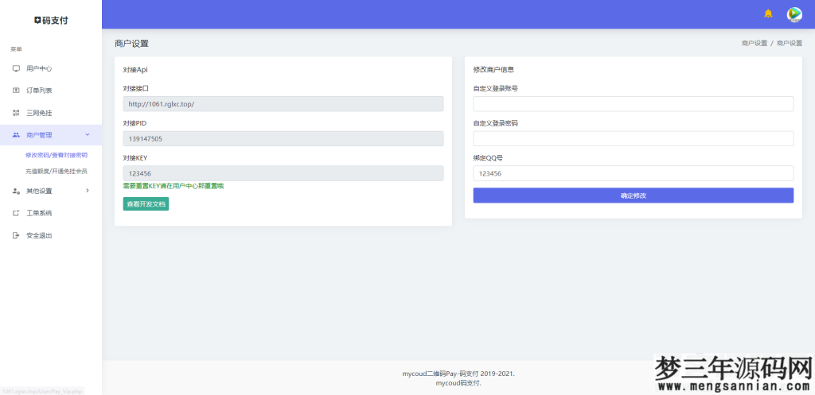The height and width of the screenshot is (395, 815).
Task: Click the 用户中心 monitor icon
Action: [x=16, y=68]
